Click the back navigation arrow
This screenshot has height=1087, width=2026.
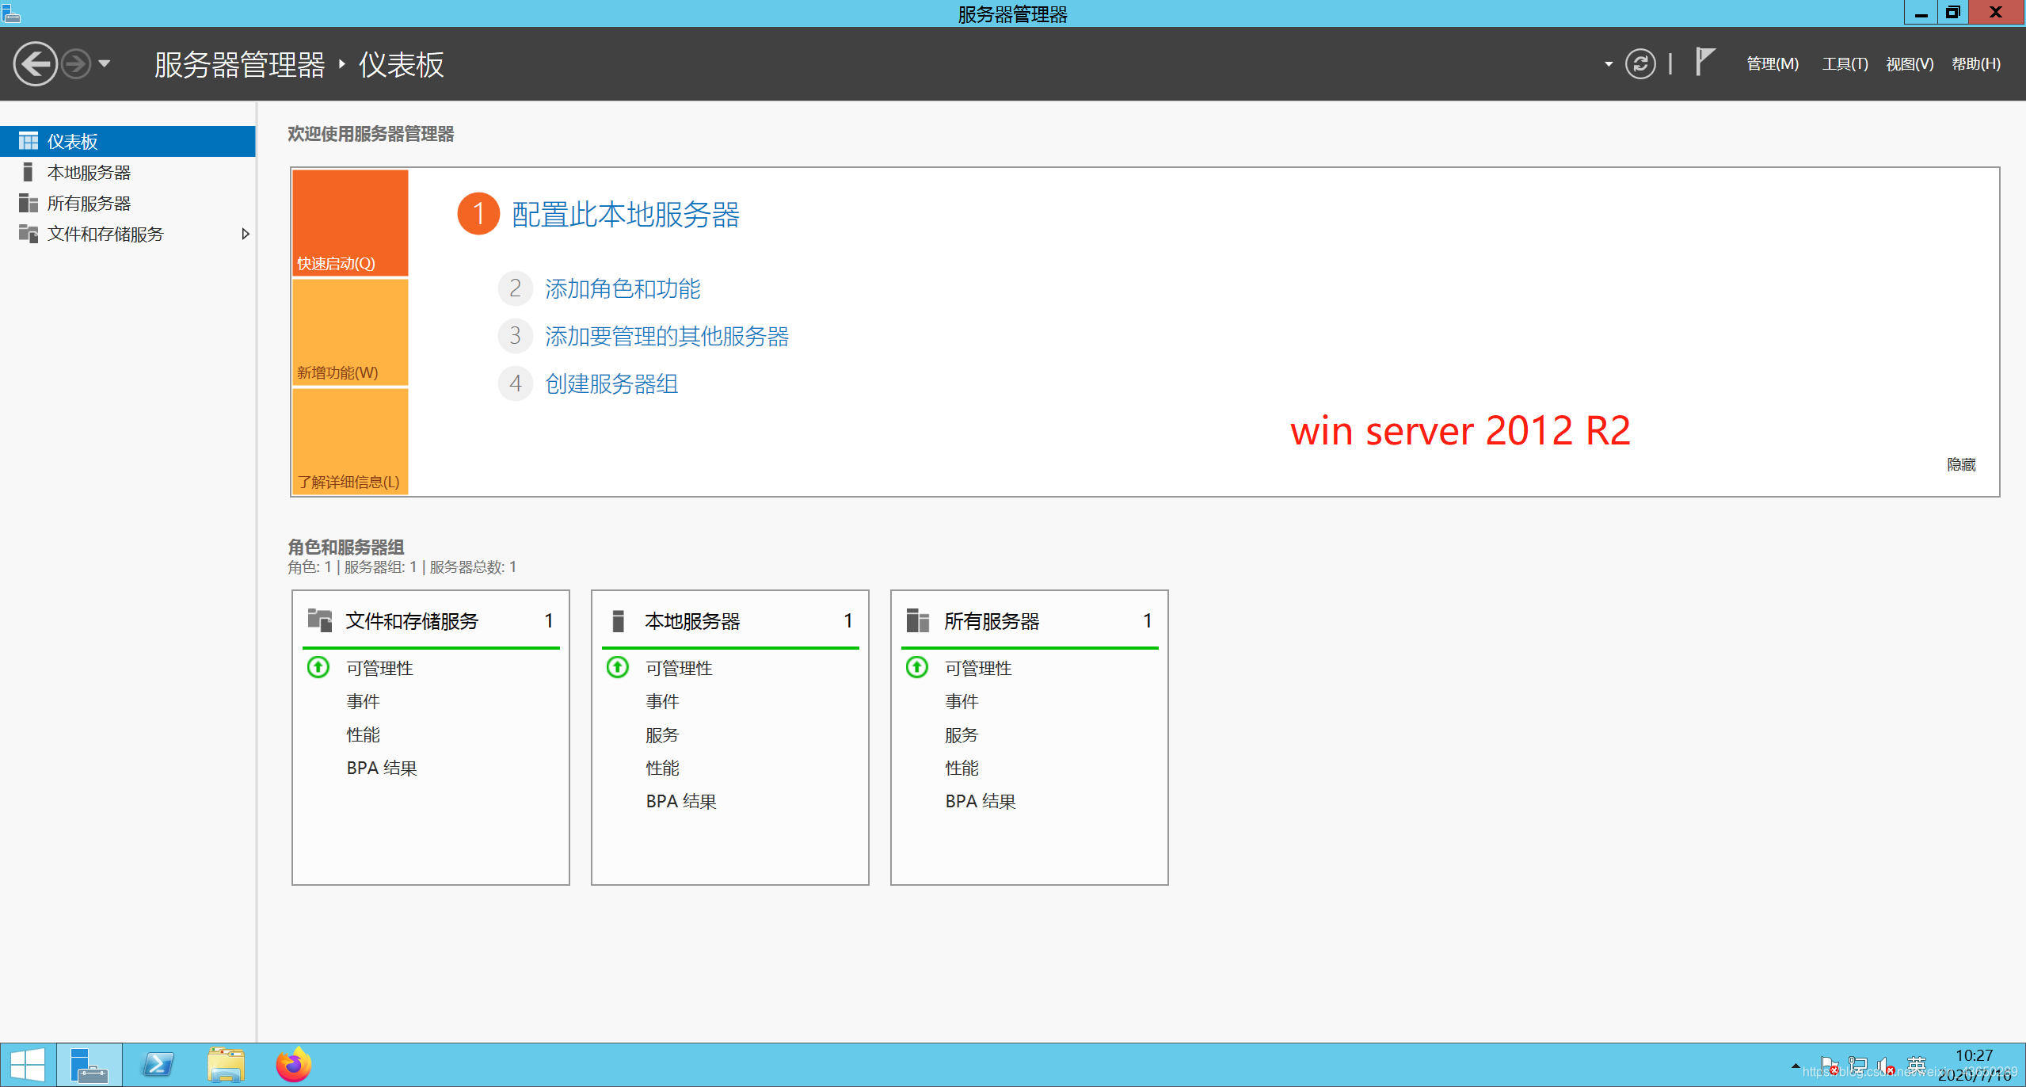(x=36, y=63)
